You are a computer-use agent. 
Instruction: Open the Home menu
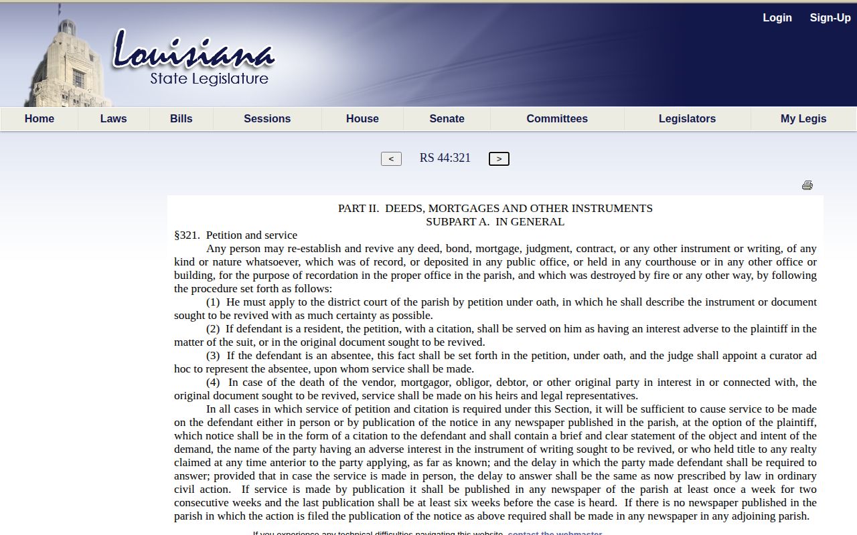point(40,118)
